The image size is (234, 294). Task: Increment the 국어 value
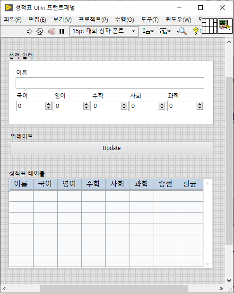click(49, 104)
